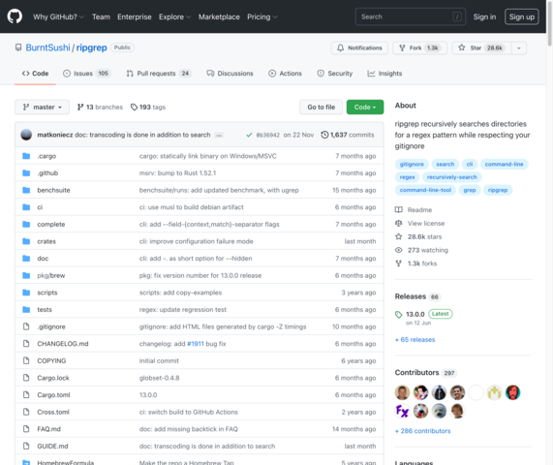Screen dimensions: 553x465
Task: Open the 193 tags icon link
Action: click(x=134, y=107)
